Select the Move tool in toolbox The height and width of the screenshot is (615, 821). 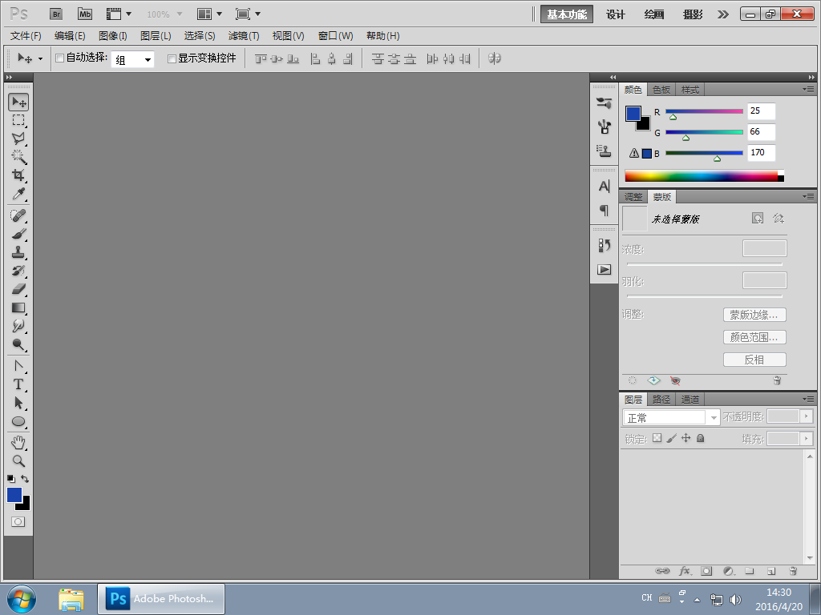tap(18, 102)
